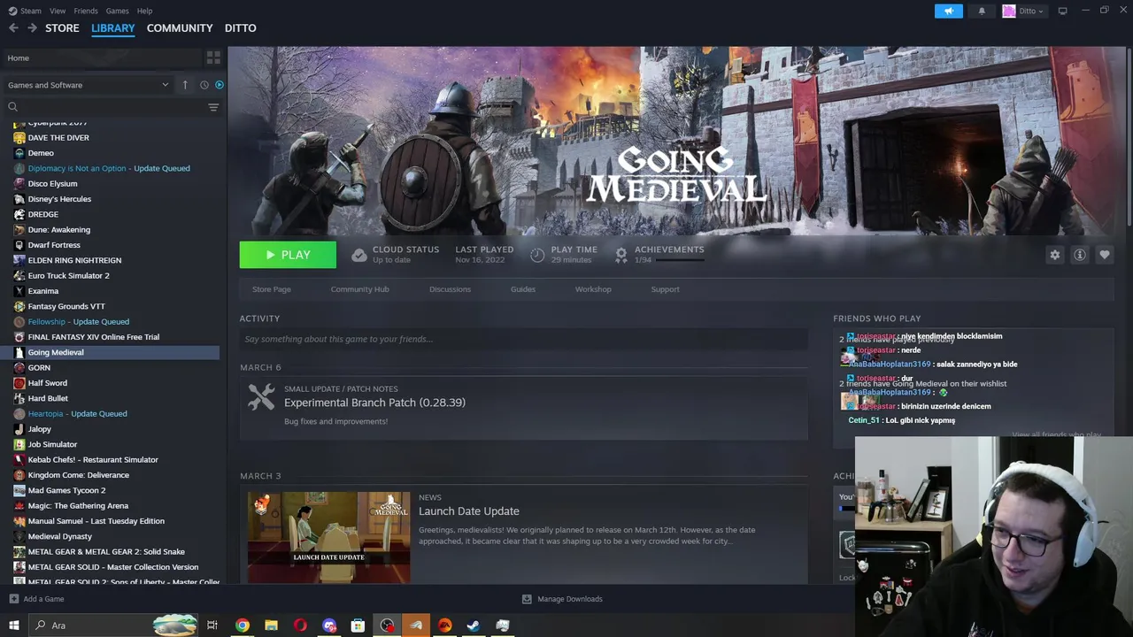Open the View menu

[x=58, y=11]
